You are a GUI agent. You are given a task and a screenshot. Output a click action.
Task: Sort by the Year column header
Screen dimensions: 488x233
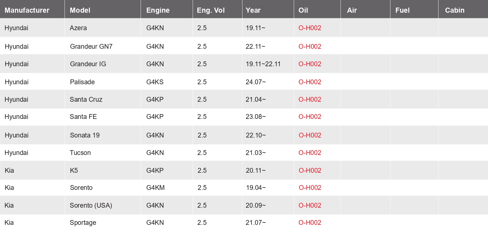253,10
